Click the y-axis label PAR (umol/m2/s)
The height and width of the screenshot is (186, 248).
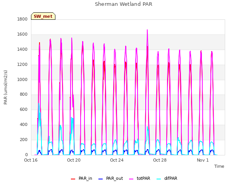point(5,87)
